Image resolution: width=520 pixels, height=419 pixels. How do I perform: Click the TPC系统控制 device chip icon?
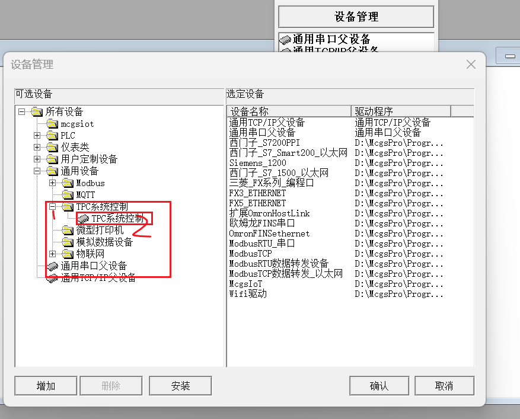click(84, 219)
